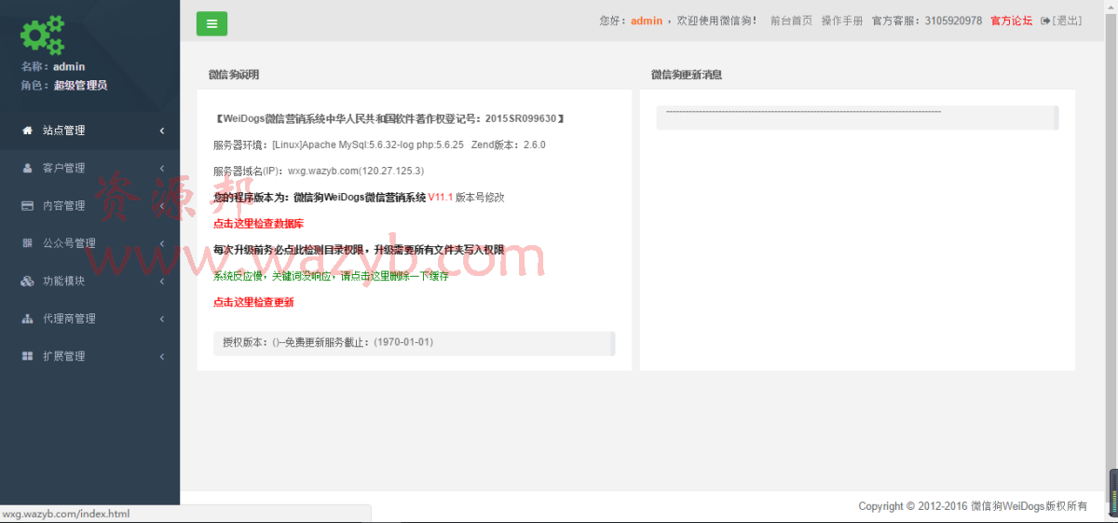Click the WeiDogs gears logo in sidebar
Image resolution: width=1118 pixels, height=523 pixels.
tap(43, 34)
